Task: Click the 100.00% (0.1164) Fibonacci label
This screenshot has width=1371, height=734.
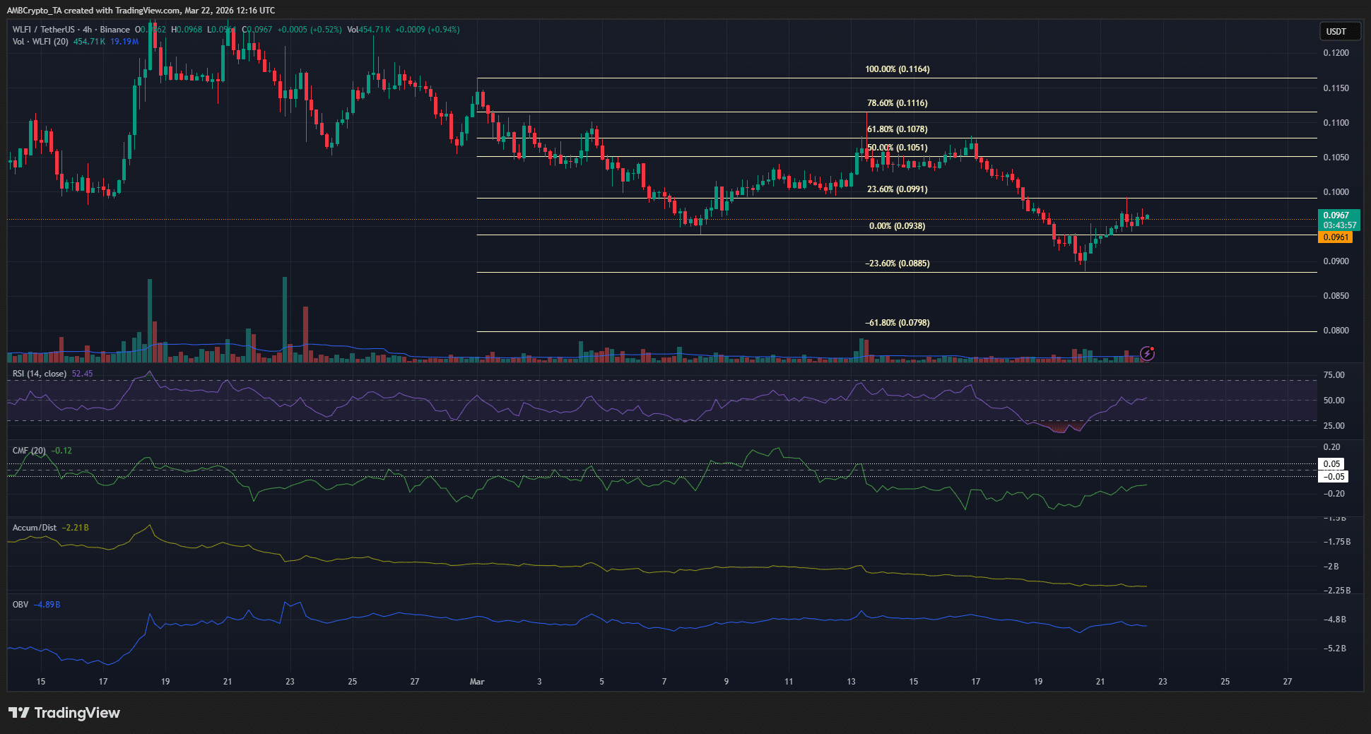Action: tap(897, 69)
